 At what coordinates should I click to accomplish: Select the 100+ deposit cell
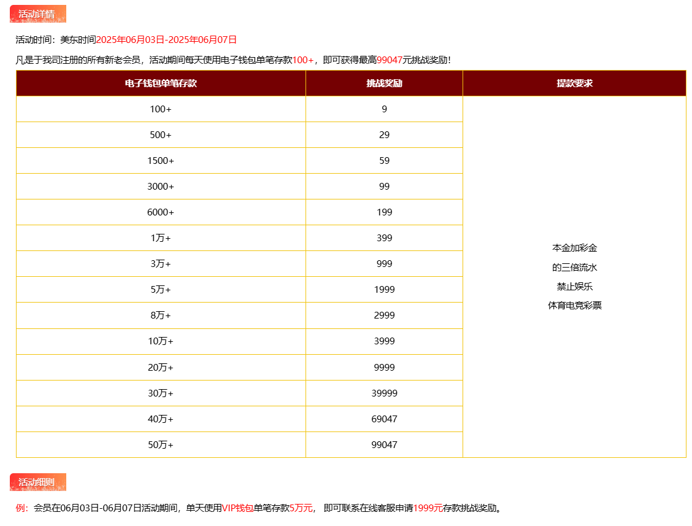[161, 109]
